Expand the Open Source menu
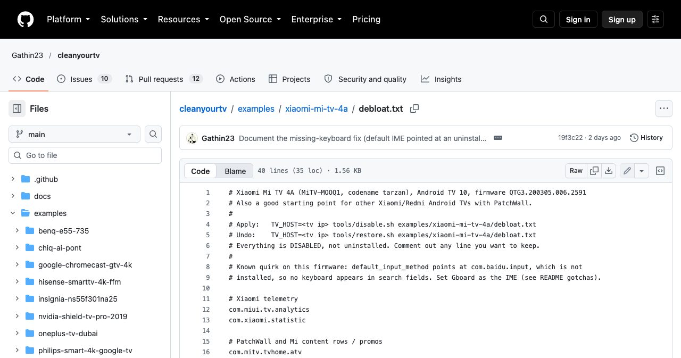Screen dimensions: 681x358 point(250,19)
